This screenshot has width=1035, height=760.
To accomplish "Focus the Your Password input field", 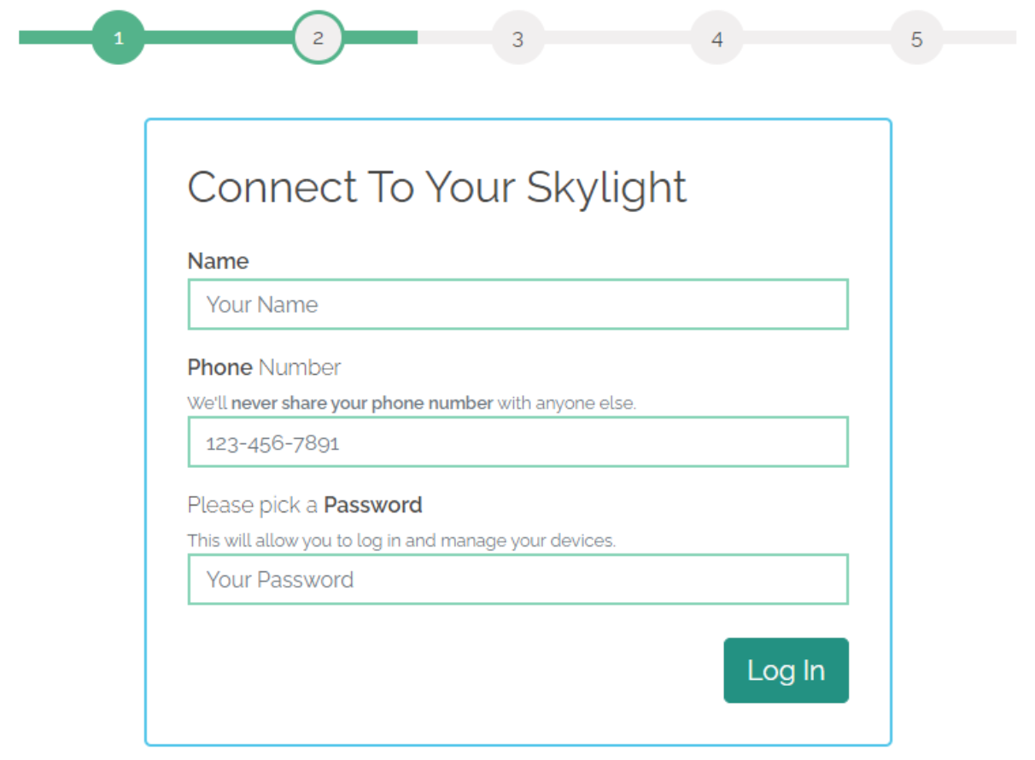I will click(x=517, y=580).
